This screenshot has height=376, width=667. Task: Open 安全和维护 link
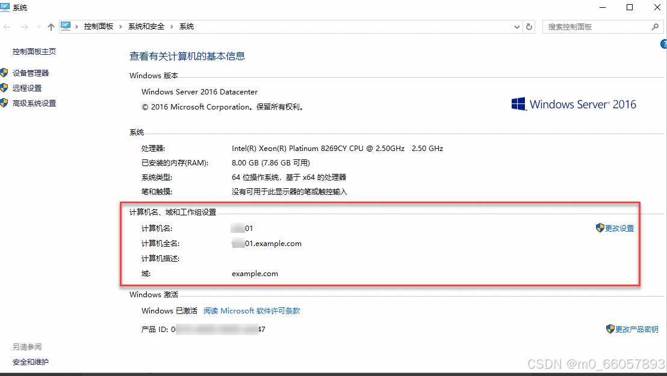click(x=31, y=362)
